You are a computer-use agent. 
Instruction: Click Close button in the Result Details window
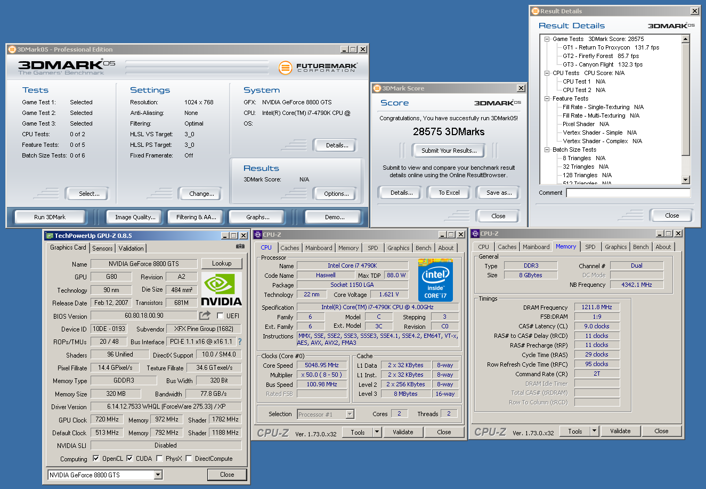[x=672, y=216]
